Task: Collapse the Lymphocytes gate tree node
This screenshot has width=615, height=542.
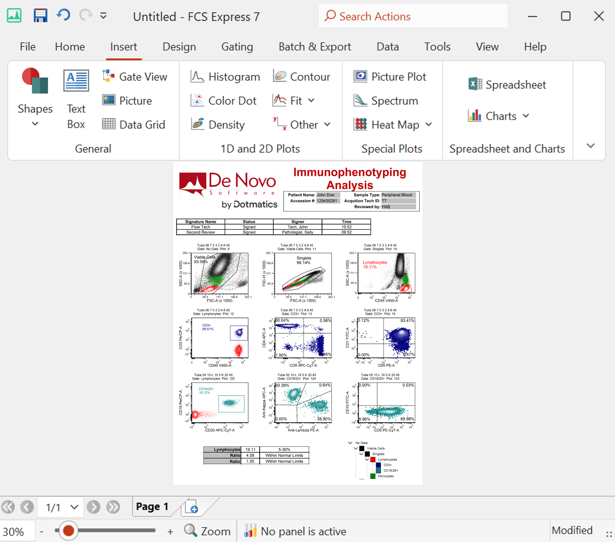Action: tap(367, 460)
